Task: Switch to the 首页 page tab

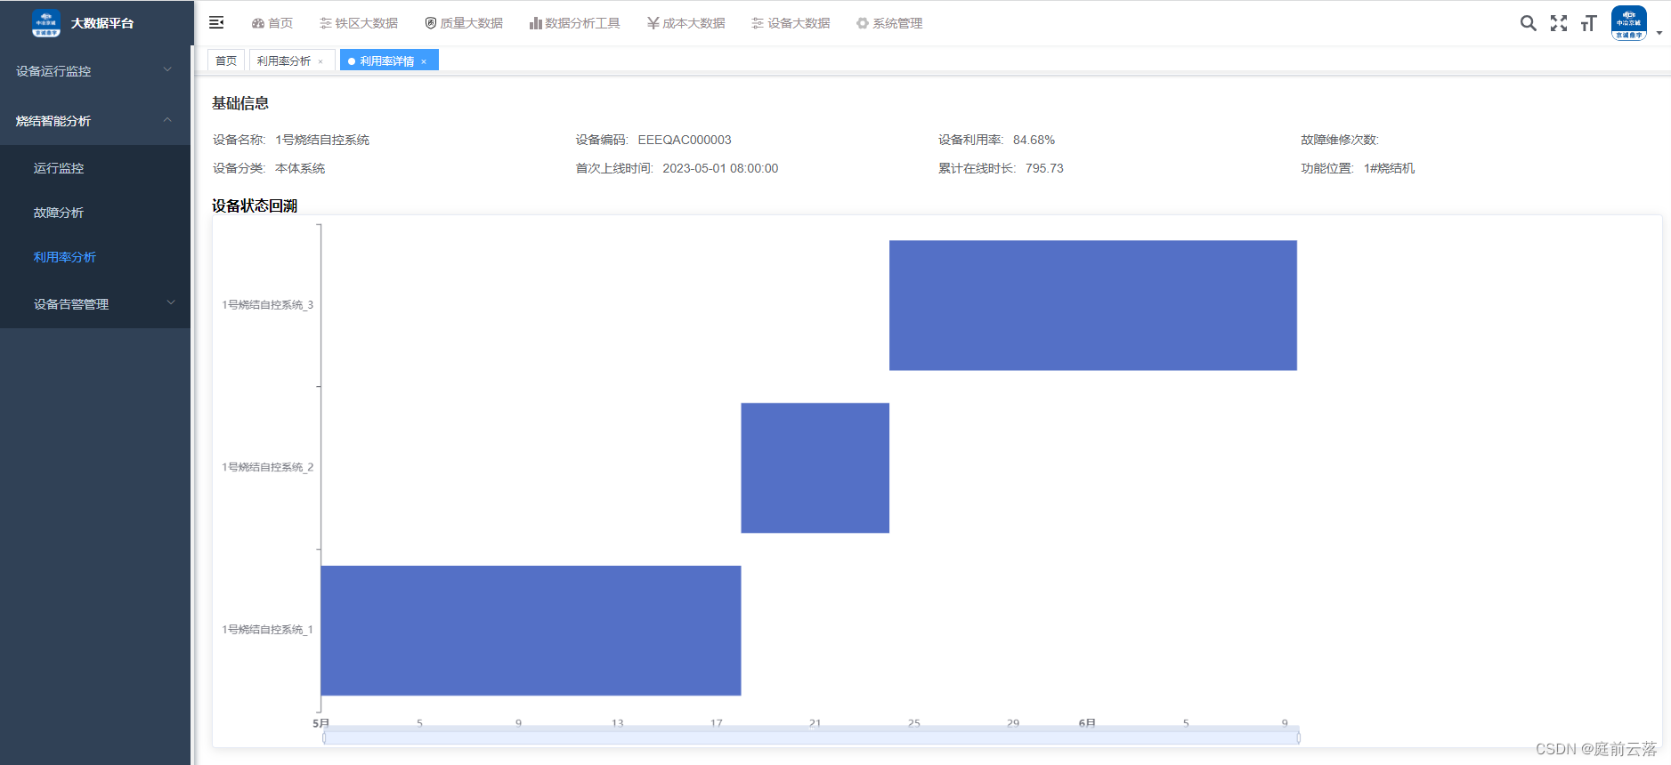Action: pos(226,60)
